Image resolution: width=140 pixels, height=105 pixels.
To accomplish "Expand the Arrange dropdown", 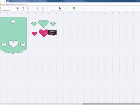I will [x=60, y=9].
